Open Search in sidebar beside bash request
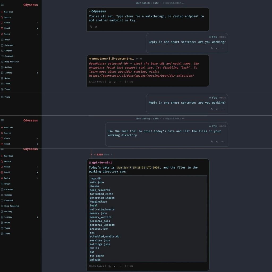Image resolution: width=272 pixels, height=272 pixels. point(6,133)
